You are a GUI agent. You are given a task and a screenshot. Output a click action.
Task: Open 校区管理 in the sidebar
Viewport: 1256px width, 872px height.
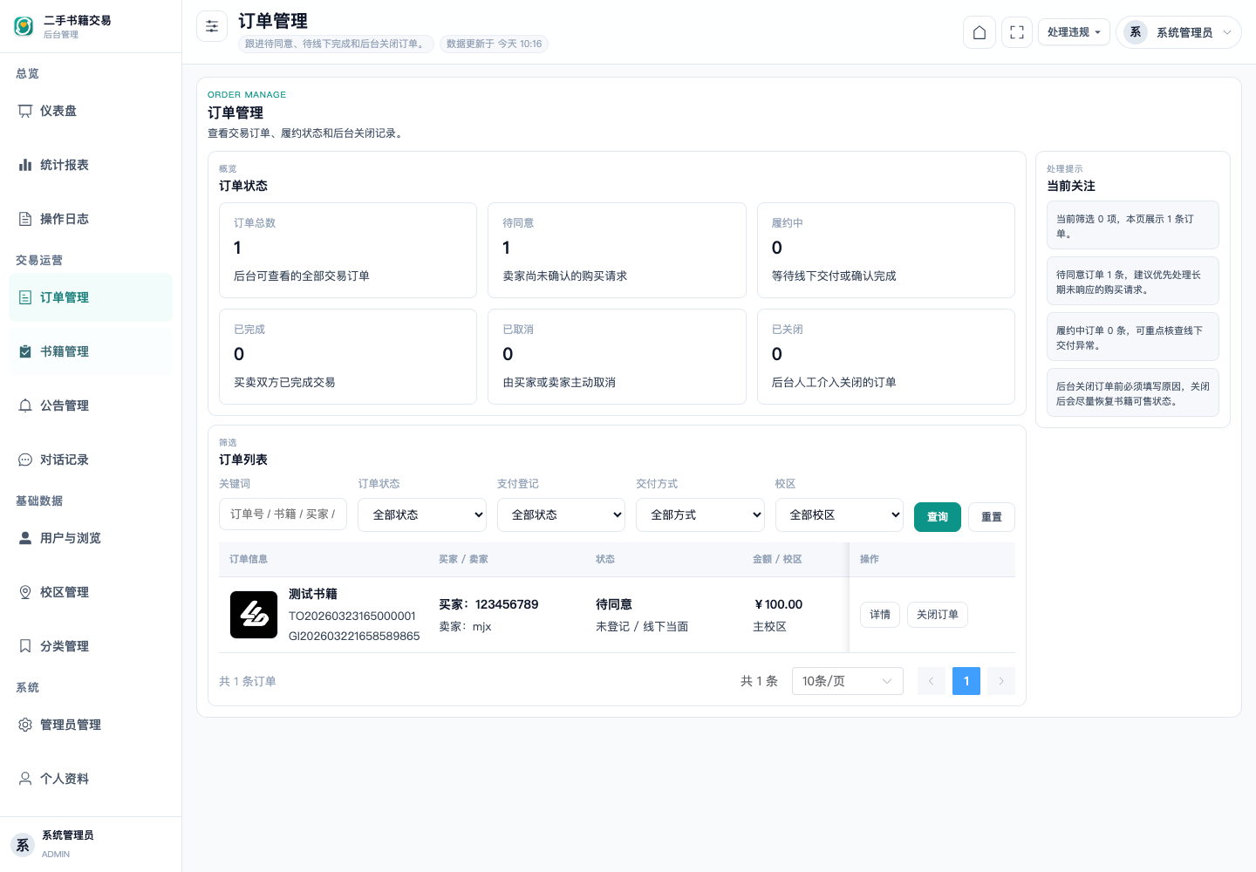(x=91, y=592)
